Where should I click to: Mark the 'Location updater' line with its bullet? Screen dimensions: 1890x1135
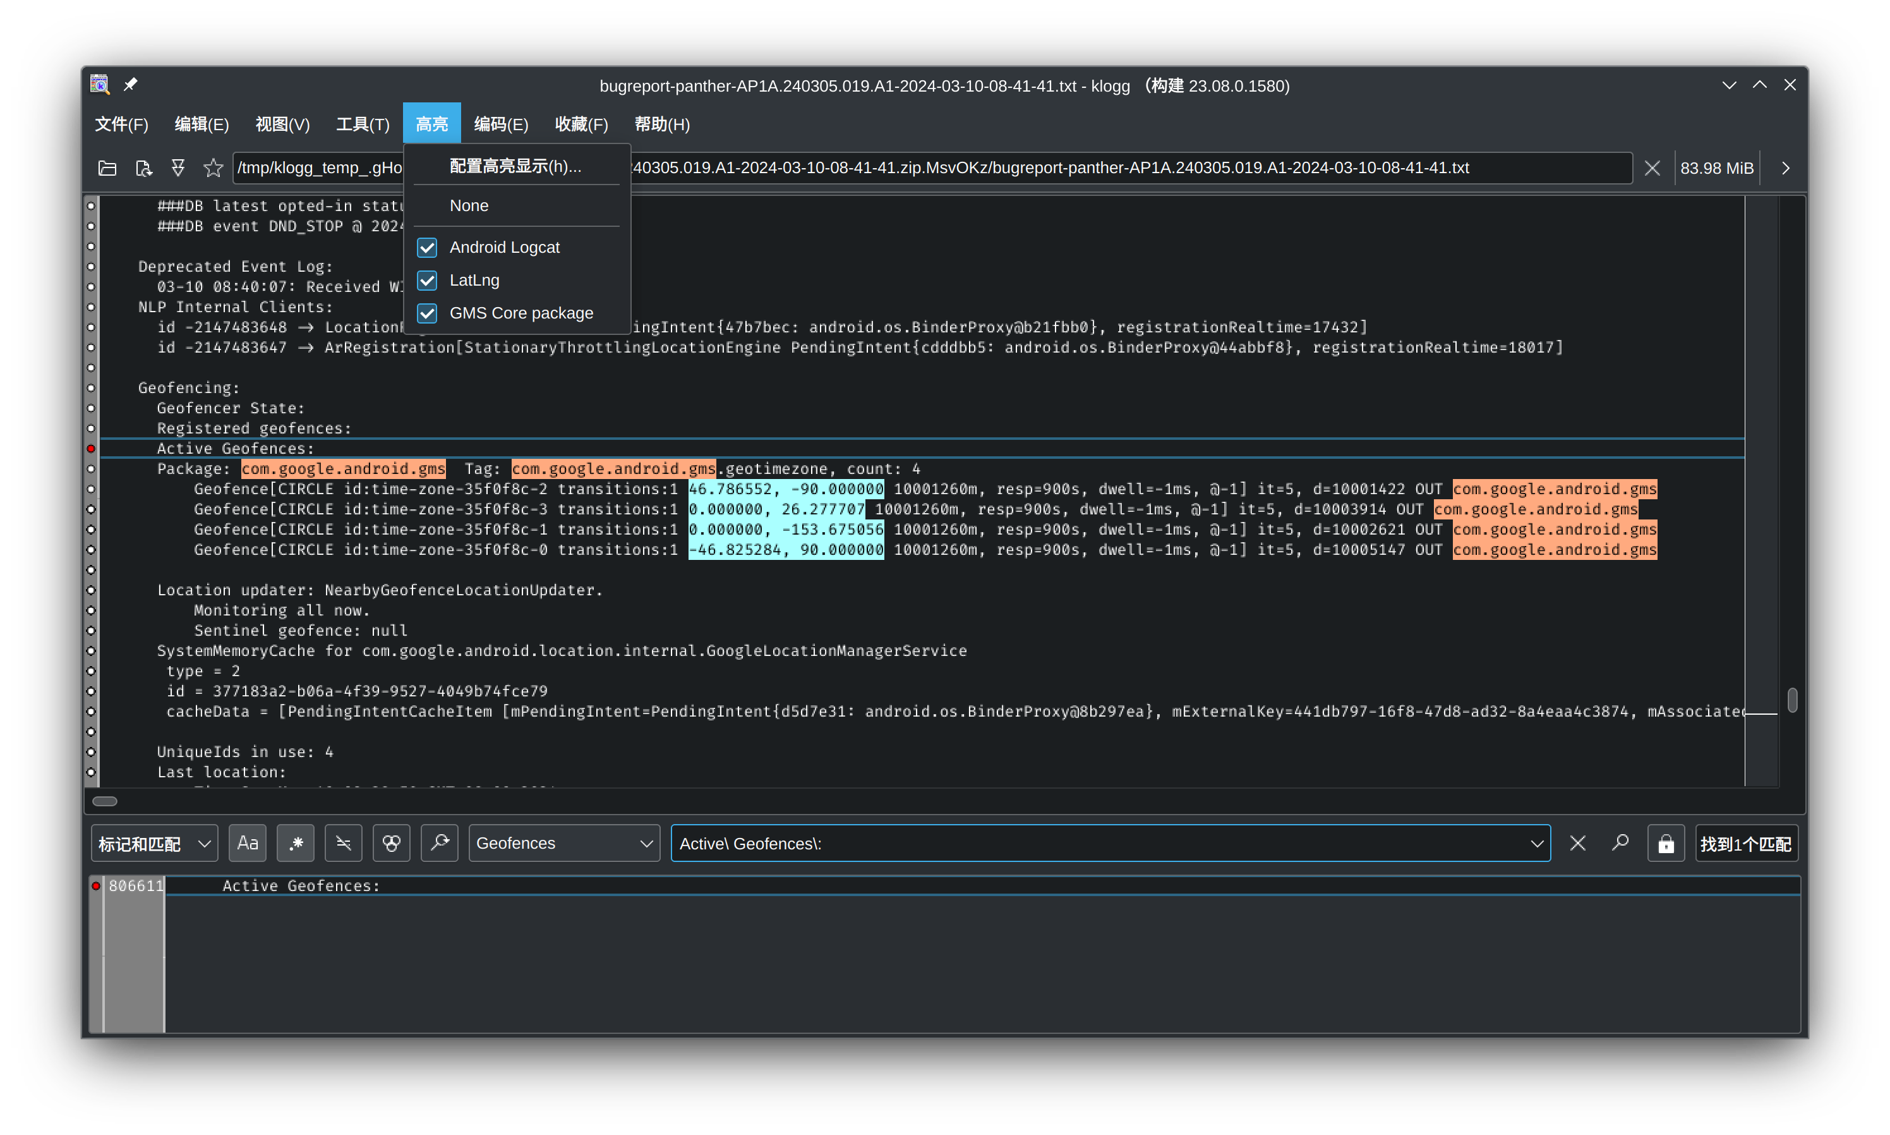[x=91, y=590]
